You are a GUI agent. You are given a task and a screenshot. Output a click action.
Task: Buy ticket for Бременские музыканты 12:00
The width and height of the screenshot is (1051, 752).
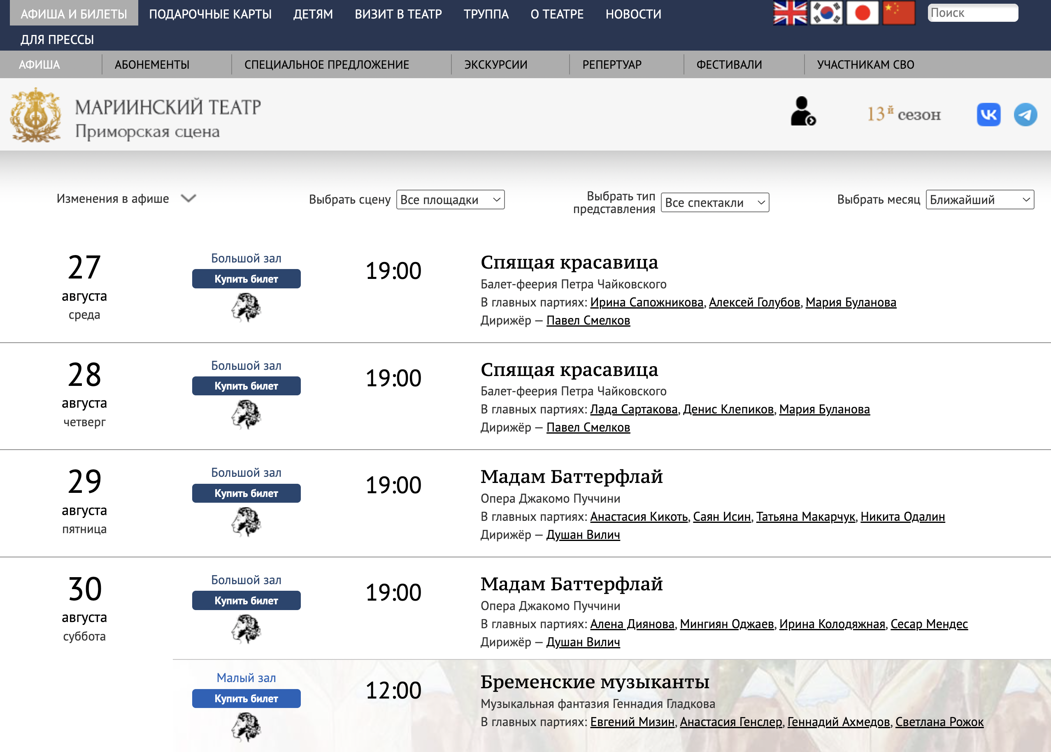246,698
